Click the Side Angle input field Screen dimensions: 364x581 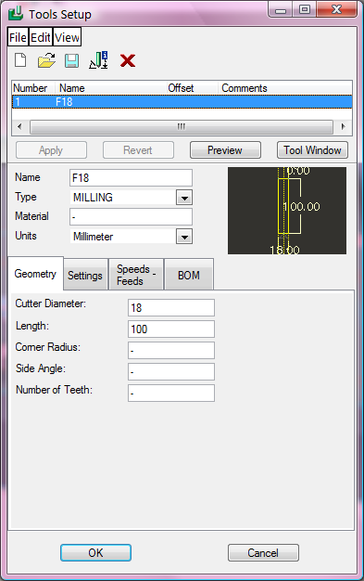(x=171, y=371)
